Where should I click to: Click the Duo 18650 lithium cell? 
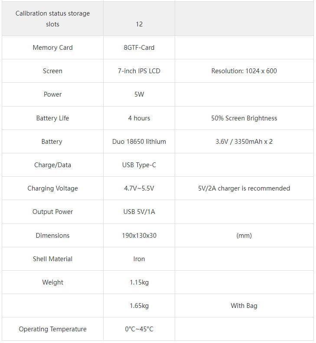pos(139,142)
